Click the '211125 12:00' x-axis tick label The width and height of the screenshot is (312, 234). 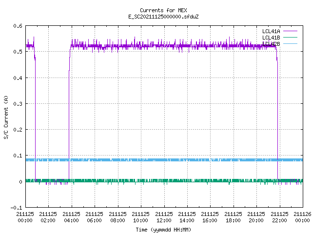tap(164, 217)
